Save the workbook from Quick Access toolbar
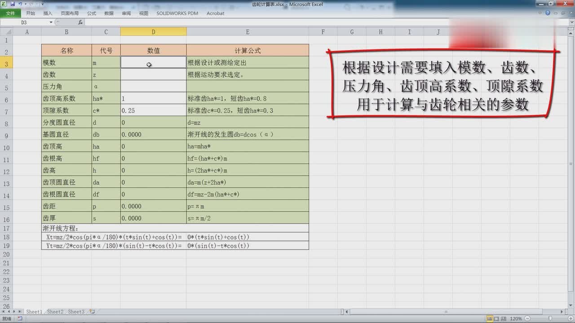Viewport: 575px width, 323px height. click(x=13, y=4)
